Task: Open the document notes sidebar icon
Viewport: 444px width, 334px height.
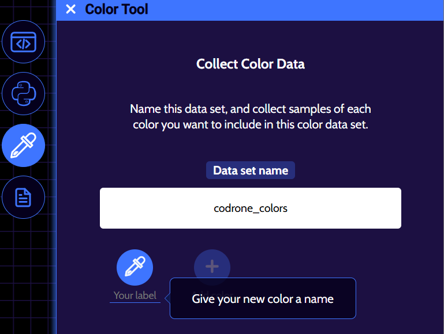Action: pos(24,198)
